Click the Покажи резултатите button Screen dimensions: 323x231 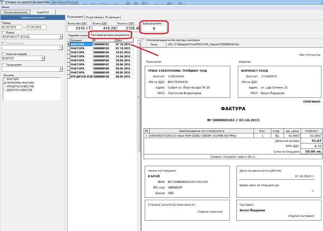(x=15, y=12)
